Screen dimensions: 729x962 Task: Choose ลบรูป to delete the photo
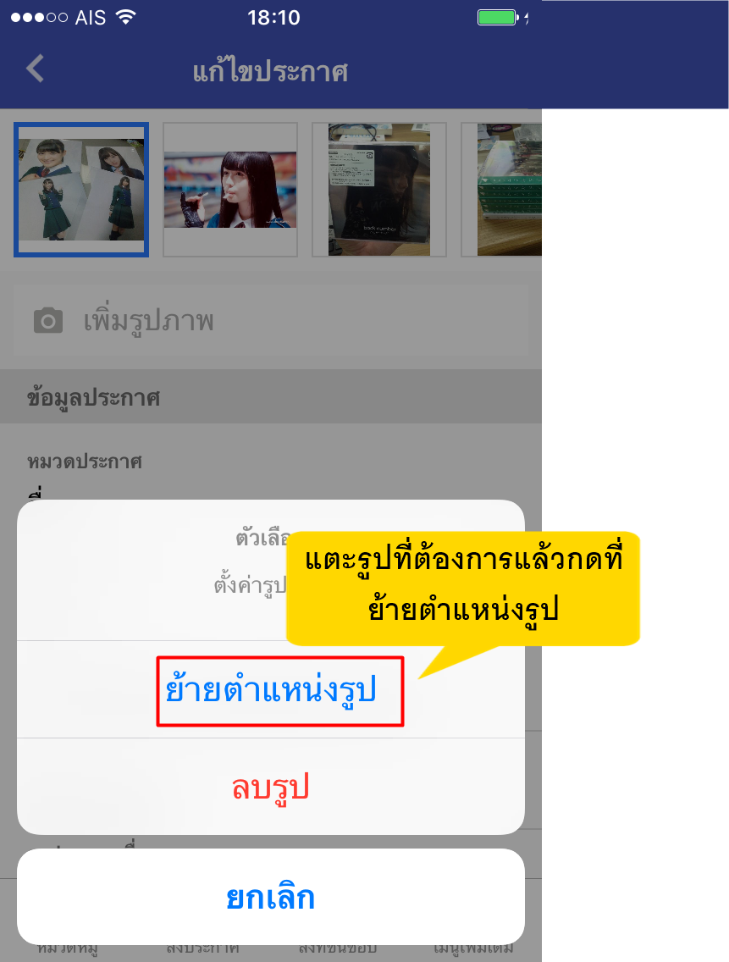(x=271, y=787)
